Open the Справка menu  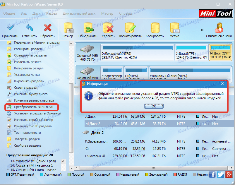(x=126, y=13)
